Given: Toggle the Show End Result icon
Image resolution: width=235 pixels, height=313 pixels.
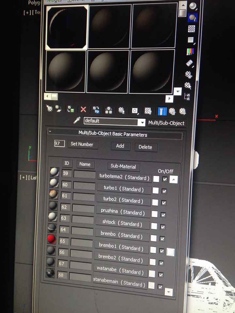Looking at the screenshot, I should pos(162,111).
